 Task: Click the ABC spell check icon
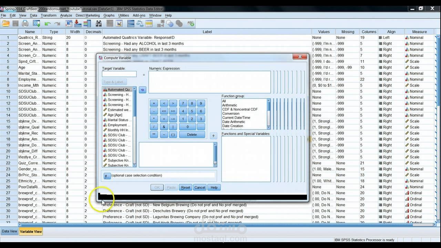[x=191, y=23]
